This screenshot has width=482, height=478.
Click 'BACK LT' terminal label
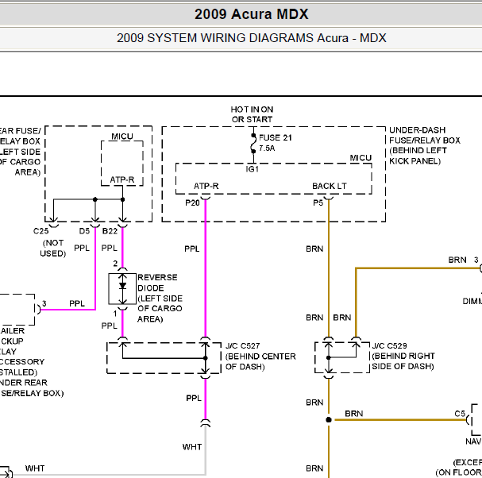(x=330, y=186)
